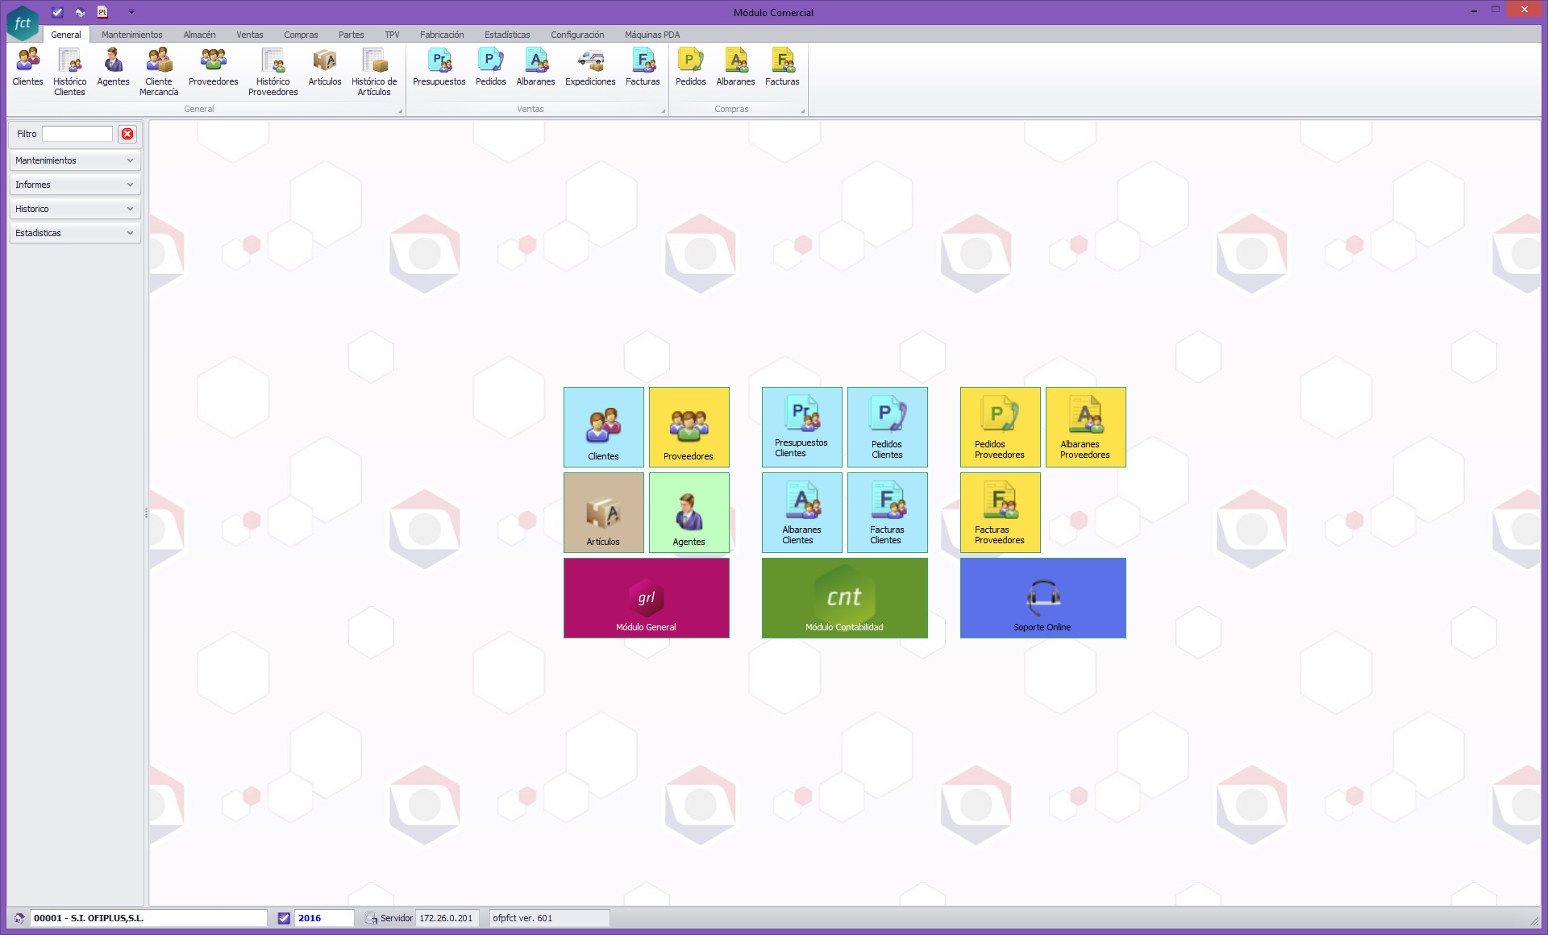
Task: Switch to the Almacén ribbon tab
Action: click(199, 35)
